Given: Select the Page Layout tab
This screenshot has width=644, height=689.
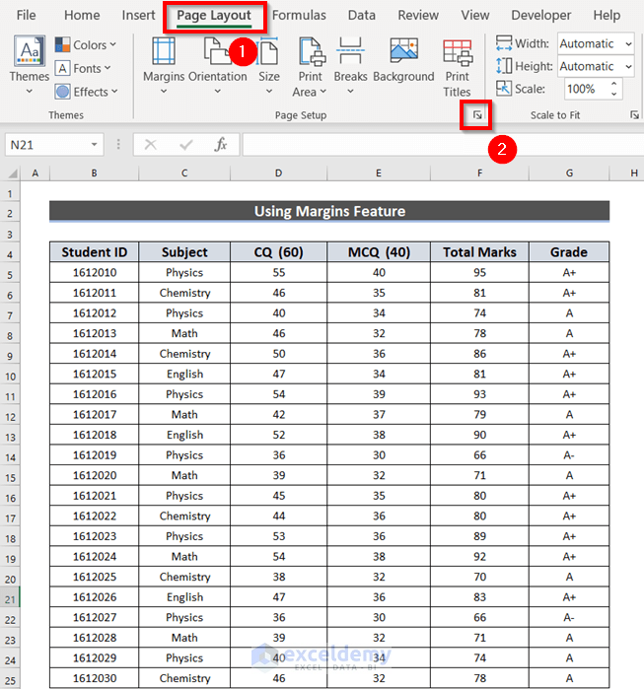Looking at the screenshot, I should coord(214,16).
